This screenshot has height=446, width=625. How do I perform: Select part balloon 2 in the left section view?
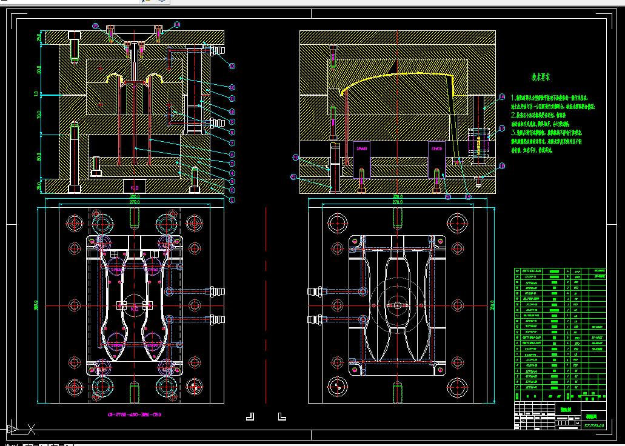pos(232,190)
